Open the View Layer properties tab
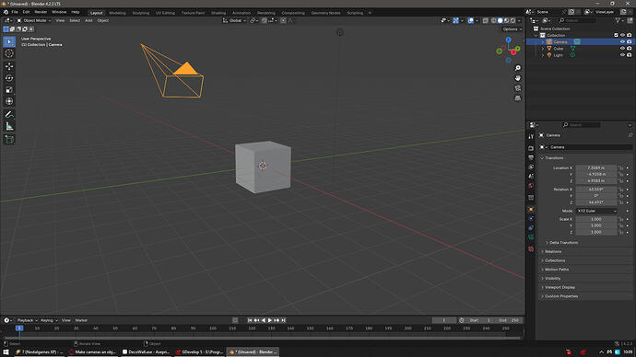This screenshot has height=357, width=636. 531,167
